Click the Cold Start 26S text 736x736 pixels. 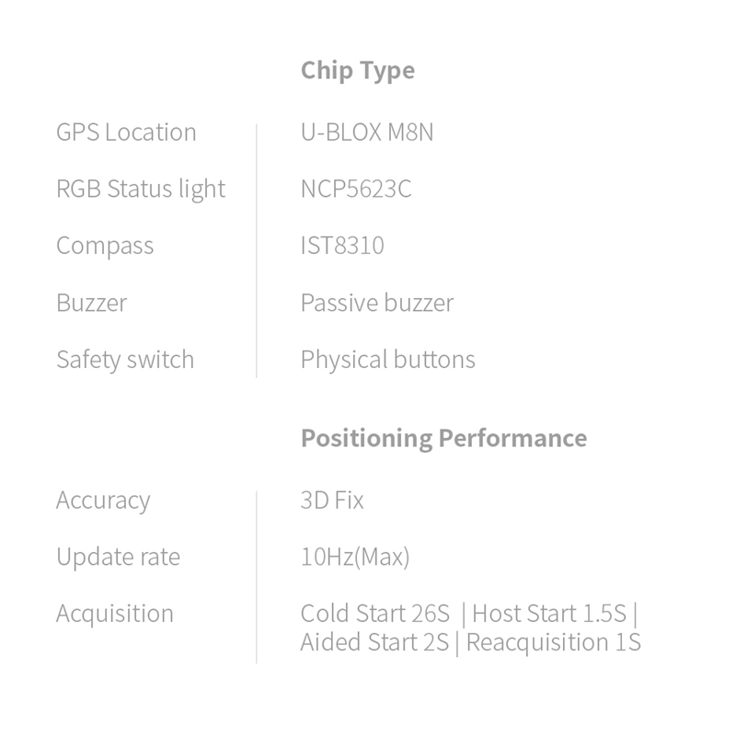tap(376, 614)
